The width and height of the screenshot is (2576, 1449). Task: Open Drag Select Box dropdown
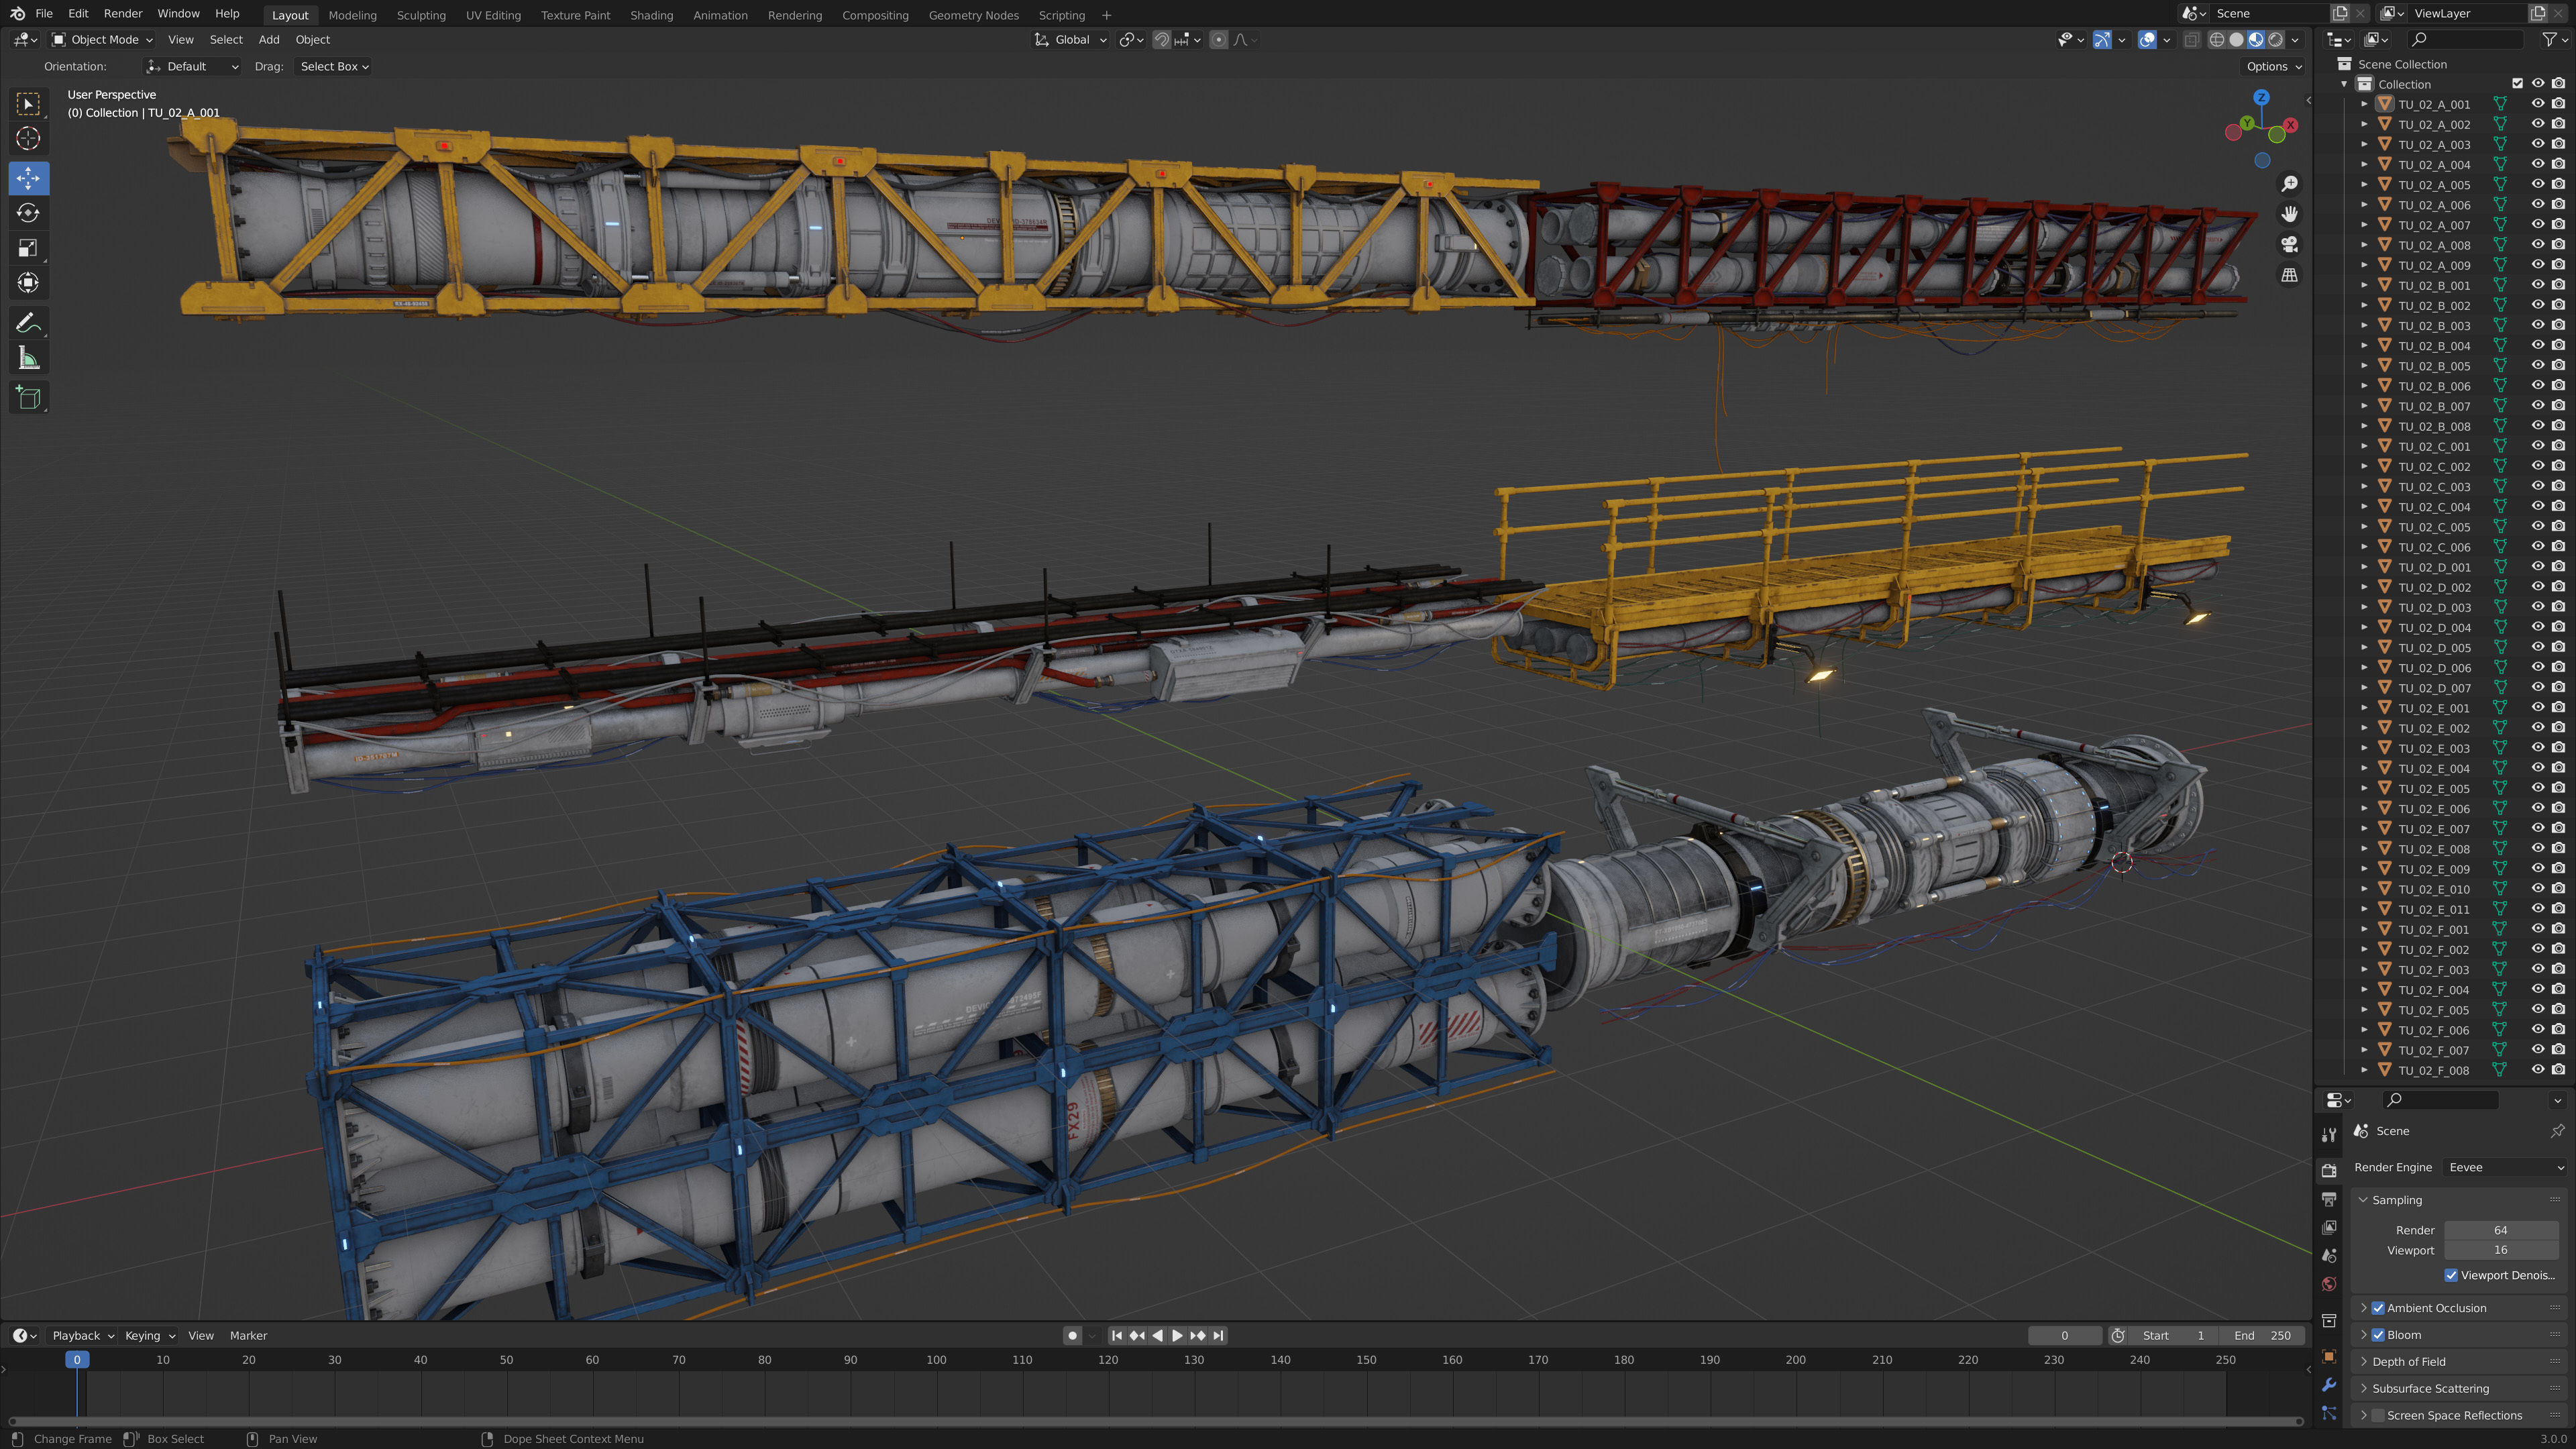pos(334,67)
